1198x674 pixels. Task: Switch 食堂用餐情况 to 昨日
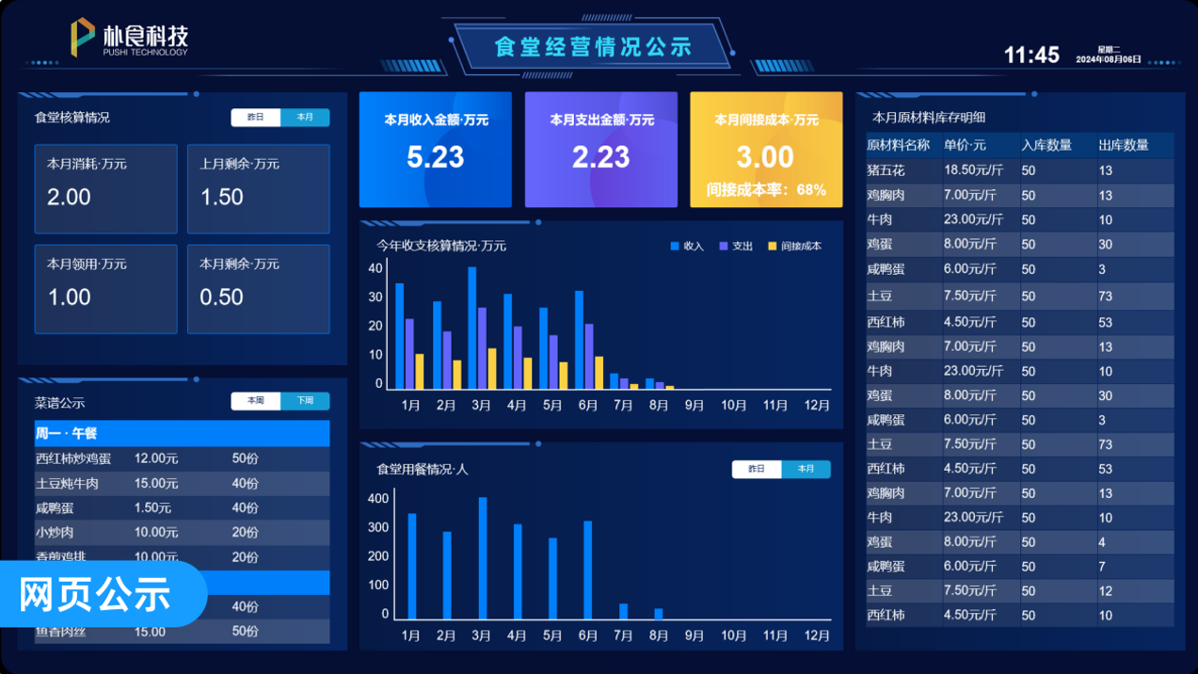757,469
